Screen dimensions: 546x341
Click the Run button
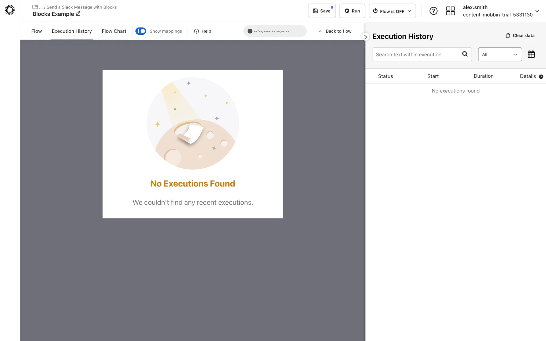pyautogui.click(x=352, y=11)
